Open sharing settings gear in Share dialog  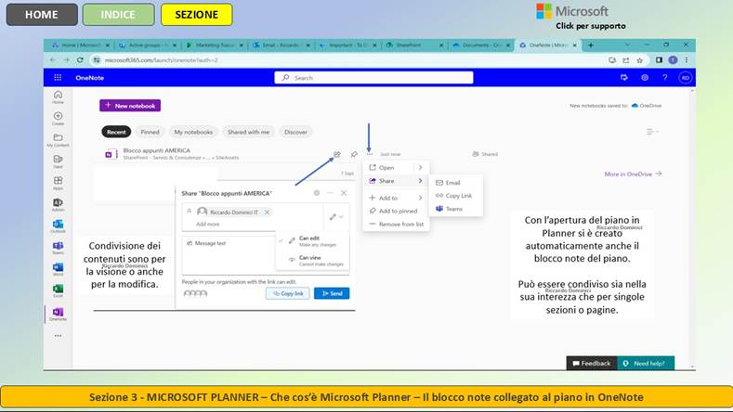(317, 192)
